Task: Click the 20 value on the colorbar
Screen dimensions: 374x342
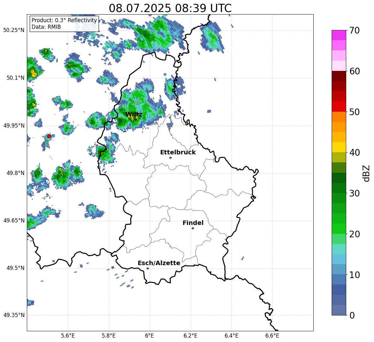Action: [x=354, y=234]
